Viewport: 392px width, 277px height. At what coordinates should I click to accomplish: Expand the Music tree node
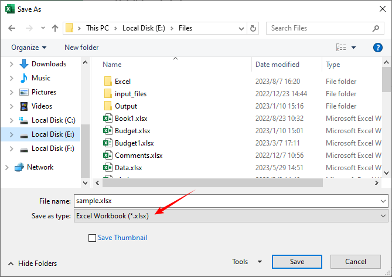11,79
